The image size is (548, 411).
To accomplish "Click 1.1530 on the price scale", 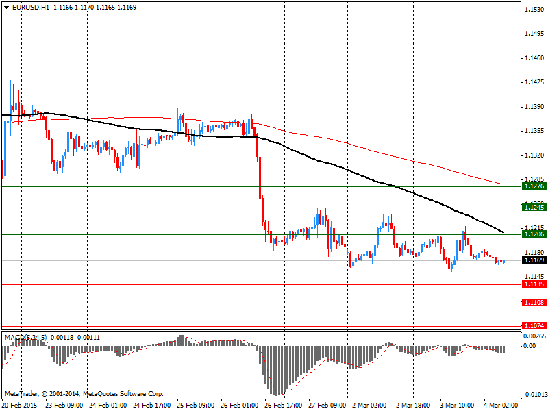I will click(x=535, y=10).
